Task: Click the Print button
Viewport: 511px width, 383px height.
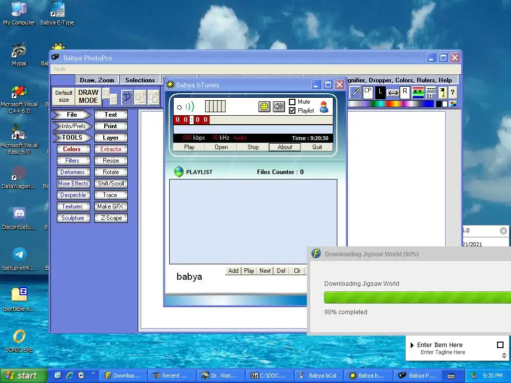Action: tap(111, 126)
